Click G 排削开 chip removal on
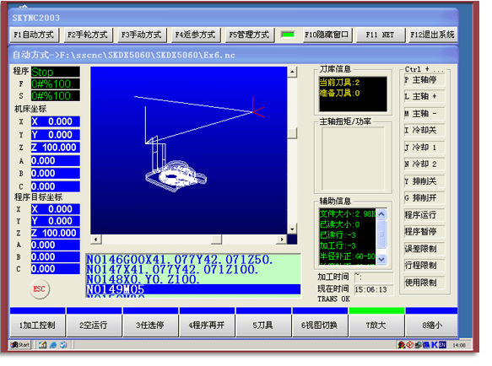 click(x=424, y=198)
